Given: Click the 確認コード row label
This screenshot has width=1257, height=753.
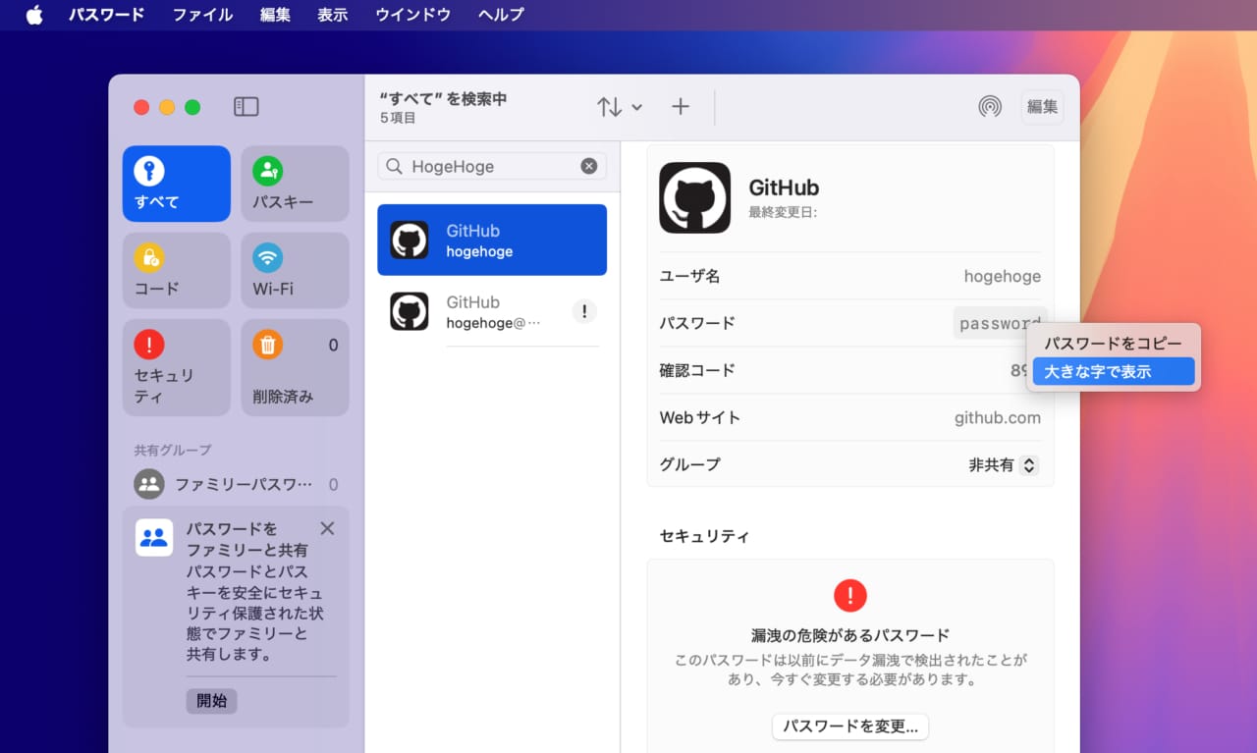Looking at the screenshot, I should pos(697,370).
